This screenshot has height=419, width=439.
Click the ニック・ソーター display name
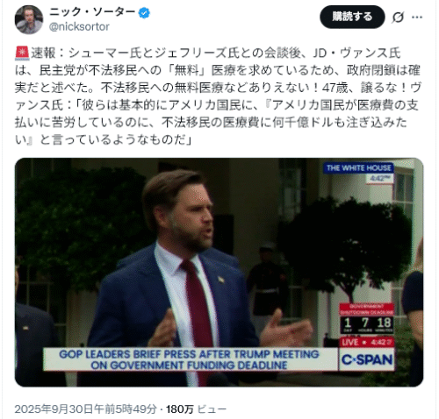click(92, 12)
